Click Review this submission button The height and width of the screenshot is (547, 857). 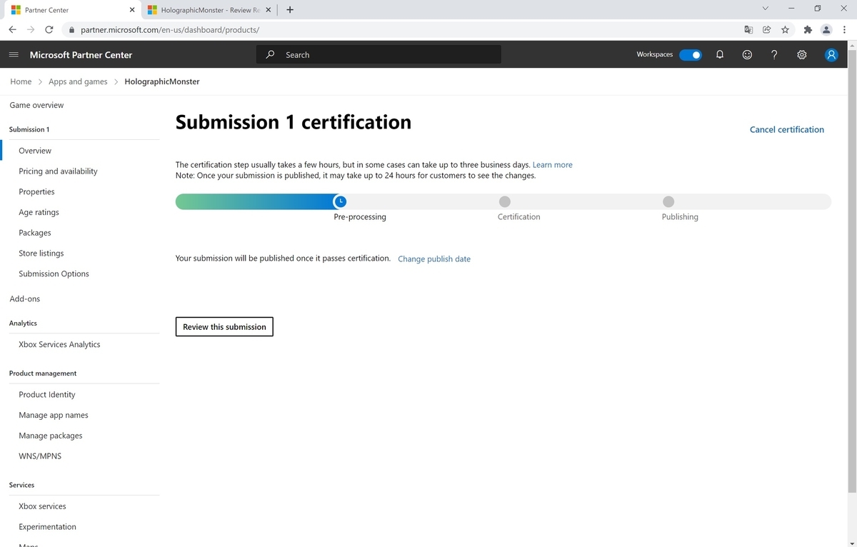[x=224, y=326]
